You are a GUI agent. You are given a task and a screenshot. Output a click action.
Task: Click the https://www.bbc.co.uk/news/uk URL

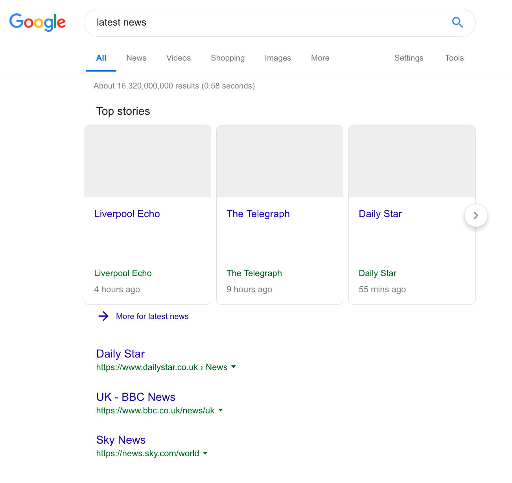(x=155, y=410)
